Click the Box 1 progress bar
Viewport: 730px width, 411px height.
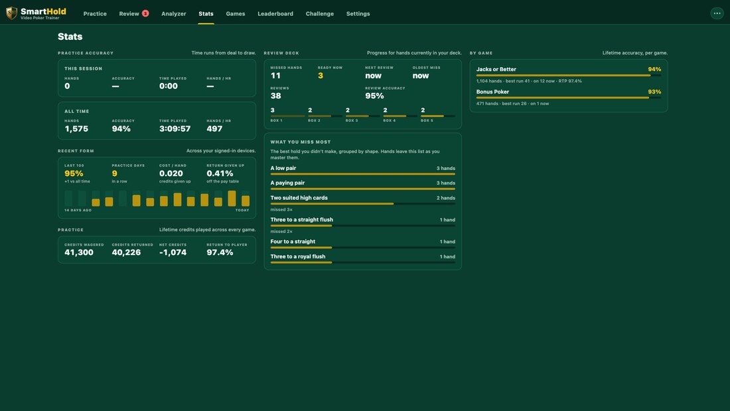(x=288, y=116)
